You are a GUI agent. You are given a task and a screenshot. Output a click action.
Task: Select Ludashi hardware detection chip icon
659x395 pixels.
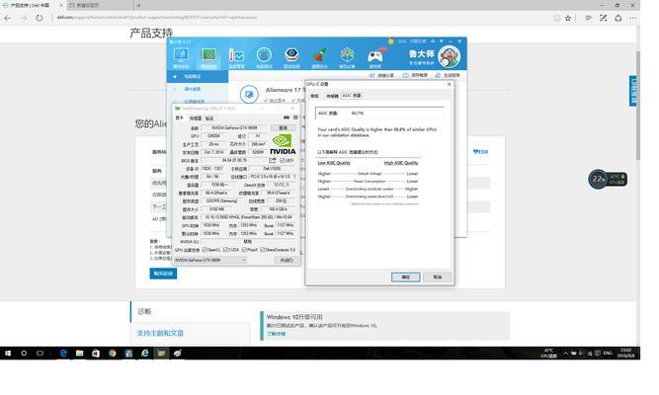(x=208, y=57)
